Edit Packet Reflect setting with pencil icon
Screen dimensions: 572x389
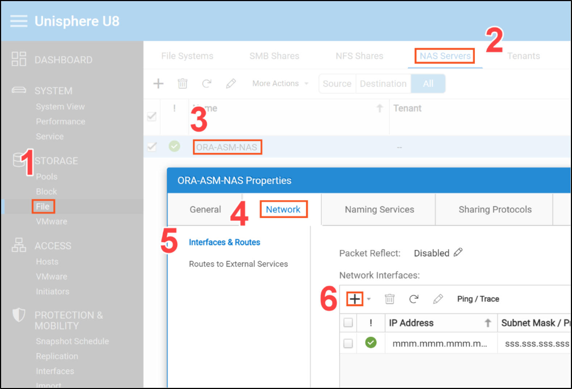coord(458,252)
